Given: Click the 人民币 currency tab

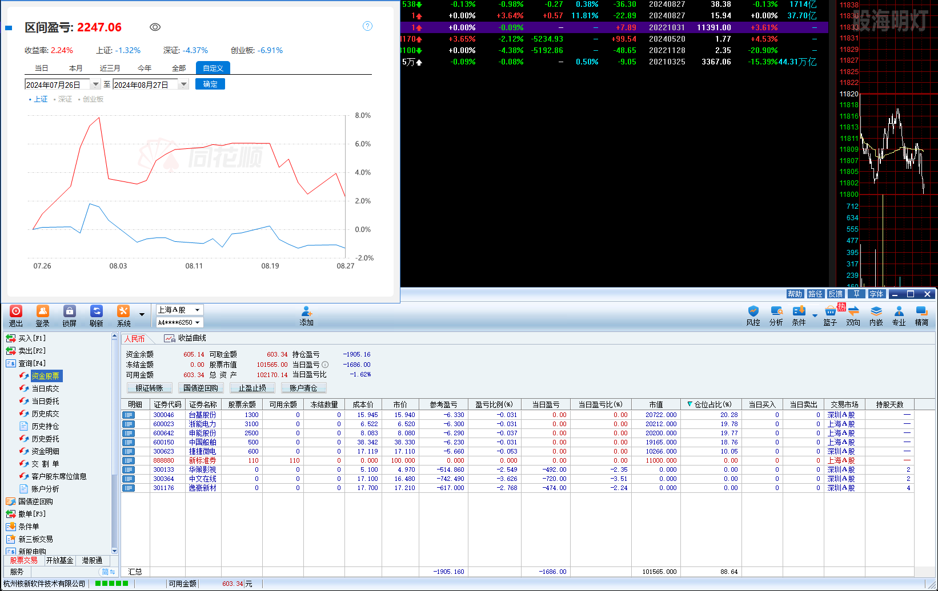Looking at the screenshot, I should pyautogui.click(x=135, y=339).
